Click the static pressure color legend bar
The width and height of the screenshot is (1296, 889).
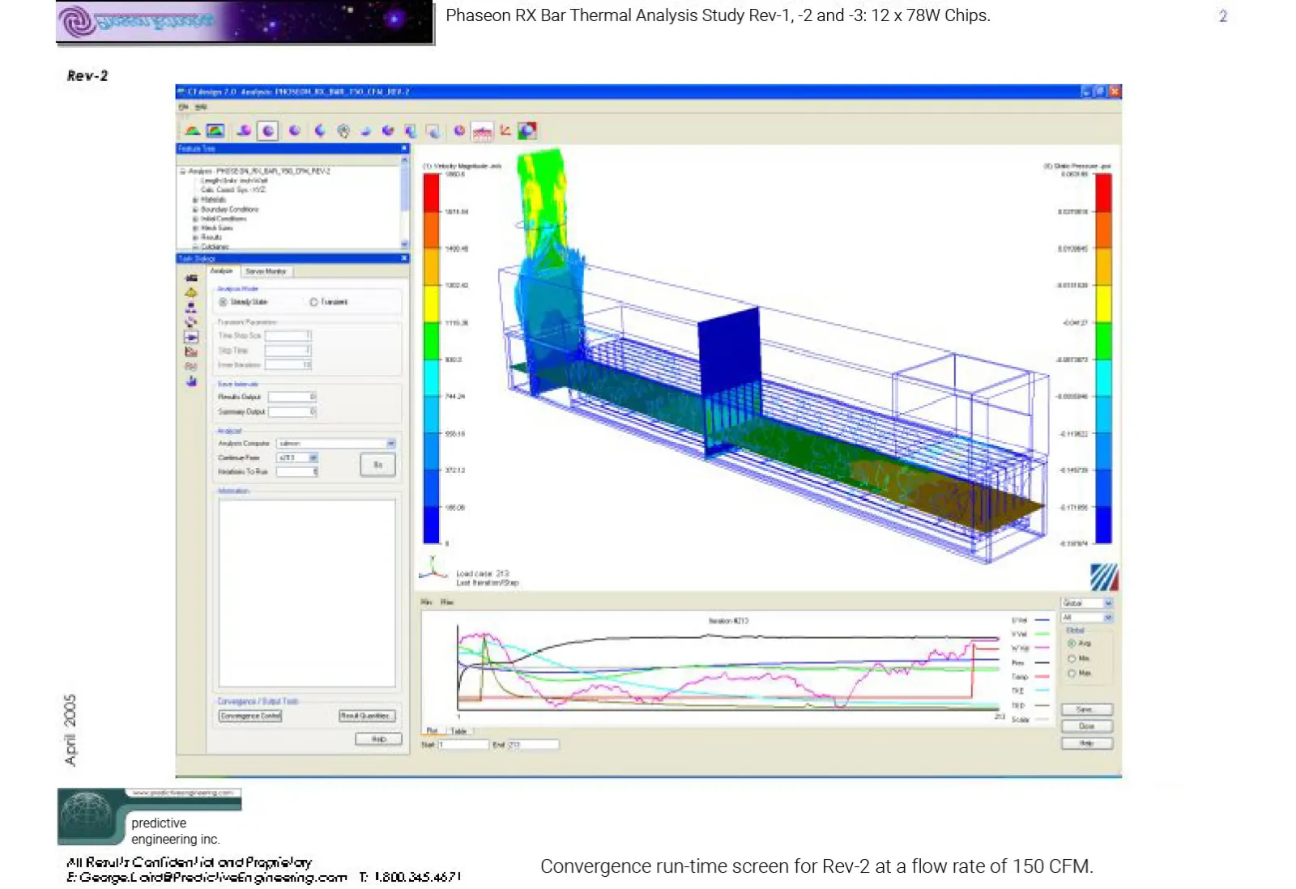click(1103, 358)
